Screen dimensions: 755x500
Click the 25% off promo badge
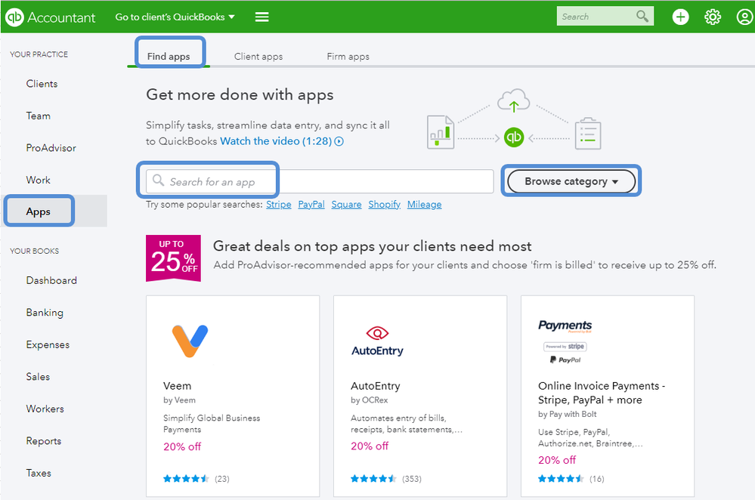tap(173, 258)
